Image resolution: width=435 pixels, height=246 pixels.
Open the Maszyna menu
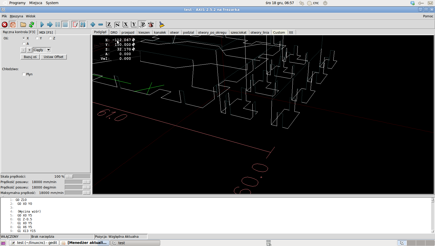pyautogui.click(x=16, y=16)
